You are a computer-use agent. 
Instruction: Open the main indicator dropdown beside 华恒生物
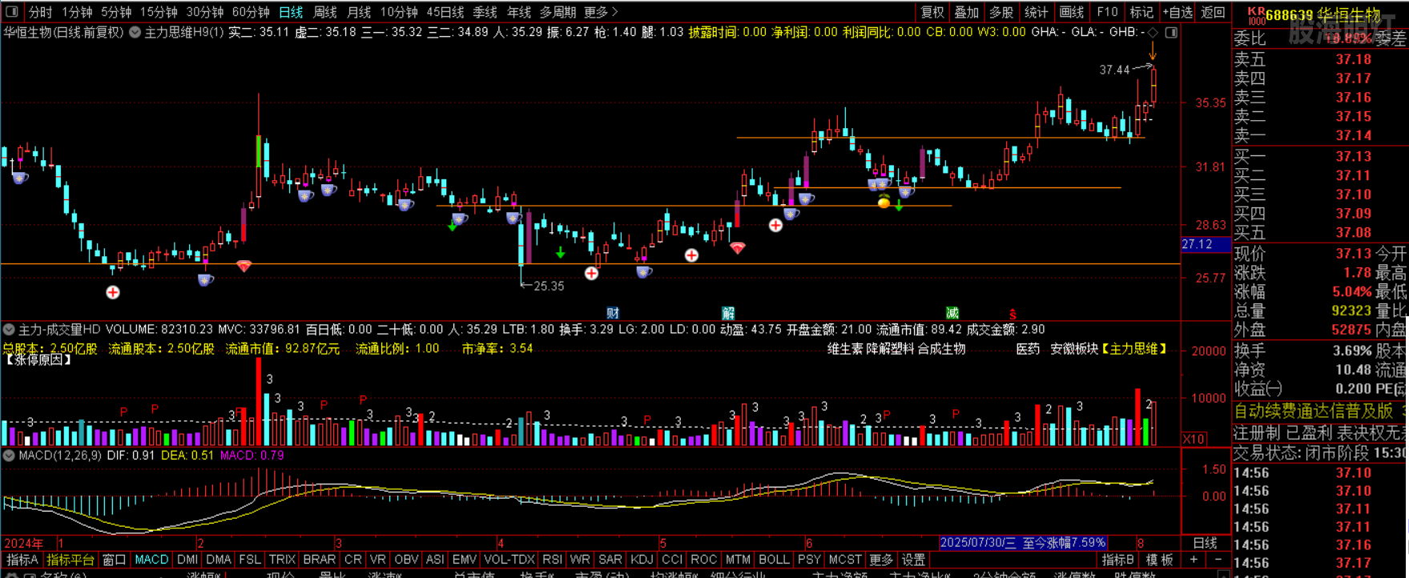pos(135,33)
